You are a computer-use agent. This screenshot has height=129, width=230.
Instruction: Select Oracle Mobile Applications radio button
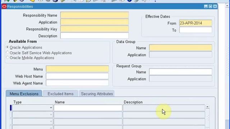pos(7,57)
